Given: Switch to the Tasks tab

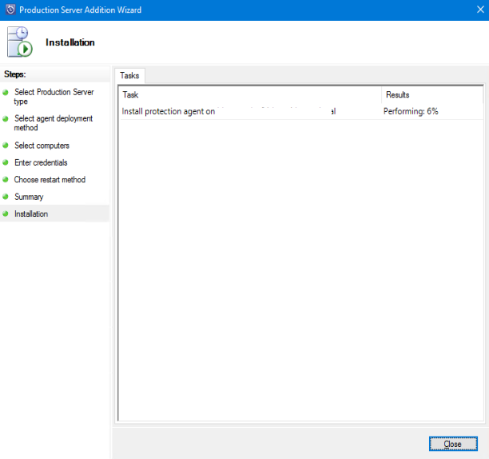Looking at the screenshot, I should [x=129, y=76].
